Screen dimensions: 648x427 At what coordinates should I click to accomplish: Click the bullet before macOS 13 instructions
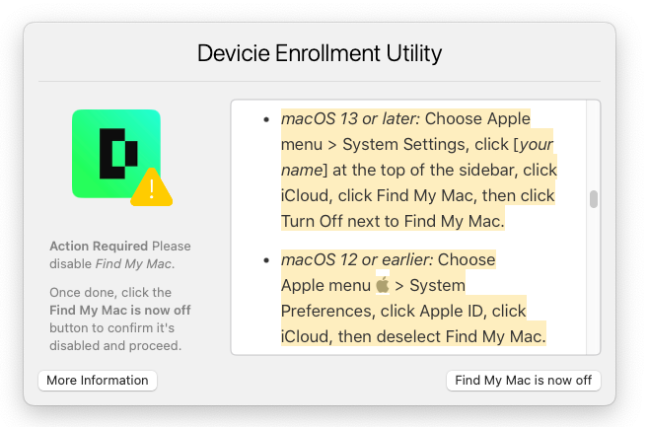coord(266,120)
